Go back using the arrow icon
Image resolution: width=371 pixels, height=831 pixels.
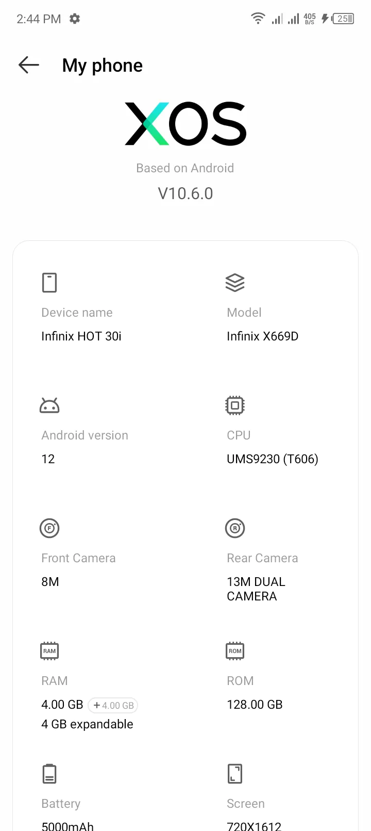(29, 65)
